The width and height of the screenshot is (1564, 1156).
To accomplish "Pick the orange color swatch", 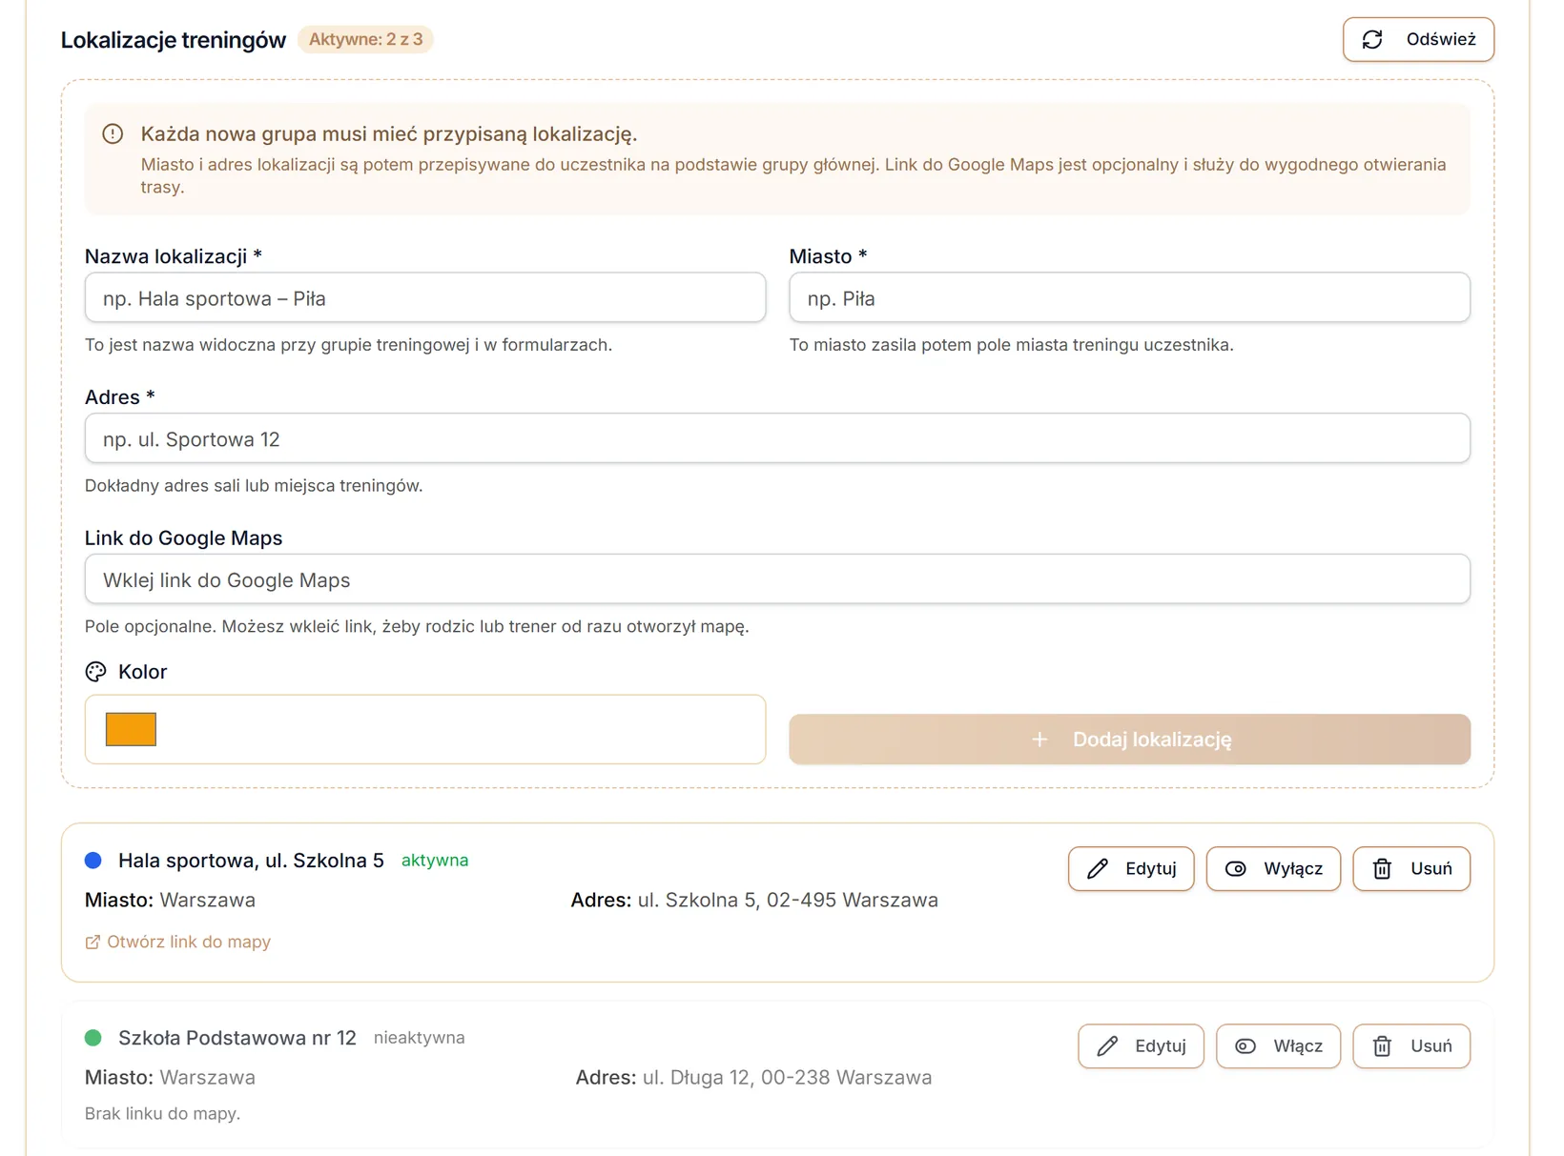I will point(131,729).
